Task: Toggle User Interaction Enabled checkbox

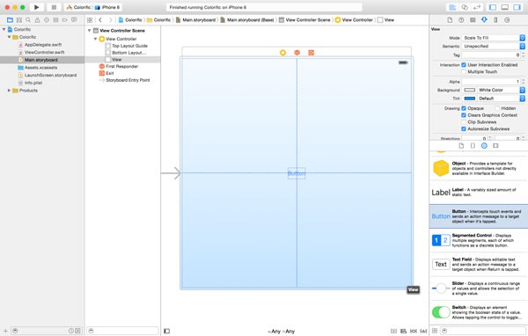Action: (x=464, y=64)
